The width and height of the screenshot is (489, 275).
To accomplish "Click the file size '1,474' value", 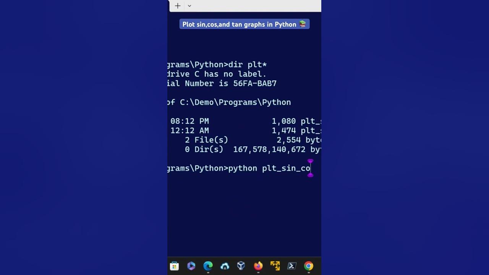I will point(284,131).
